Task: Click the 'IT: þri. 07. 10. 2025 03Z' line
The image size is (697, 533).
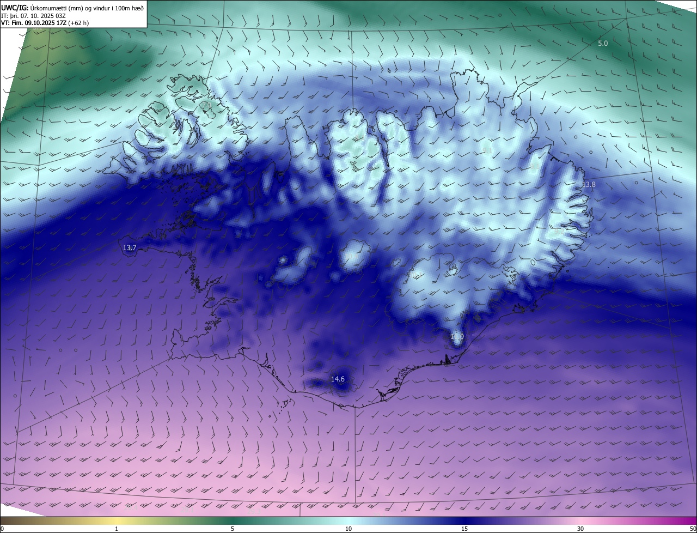Action: (33, 16)
